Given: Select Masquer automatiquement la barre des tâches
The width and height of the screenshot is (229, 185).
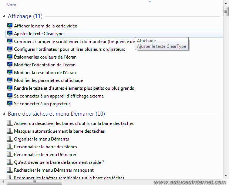Looking at the screenshot, I should tap(59, 131).
